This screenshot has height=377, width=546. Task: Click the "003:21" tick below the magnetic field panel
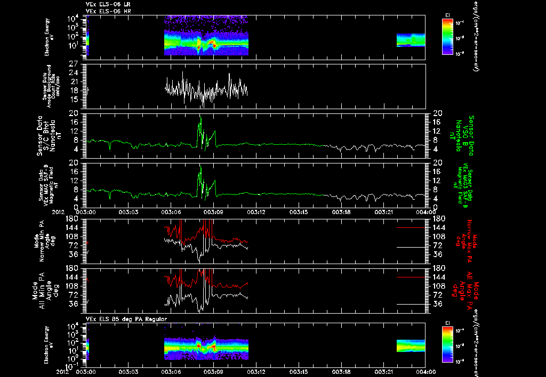point(384,212)
